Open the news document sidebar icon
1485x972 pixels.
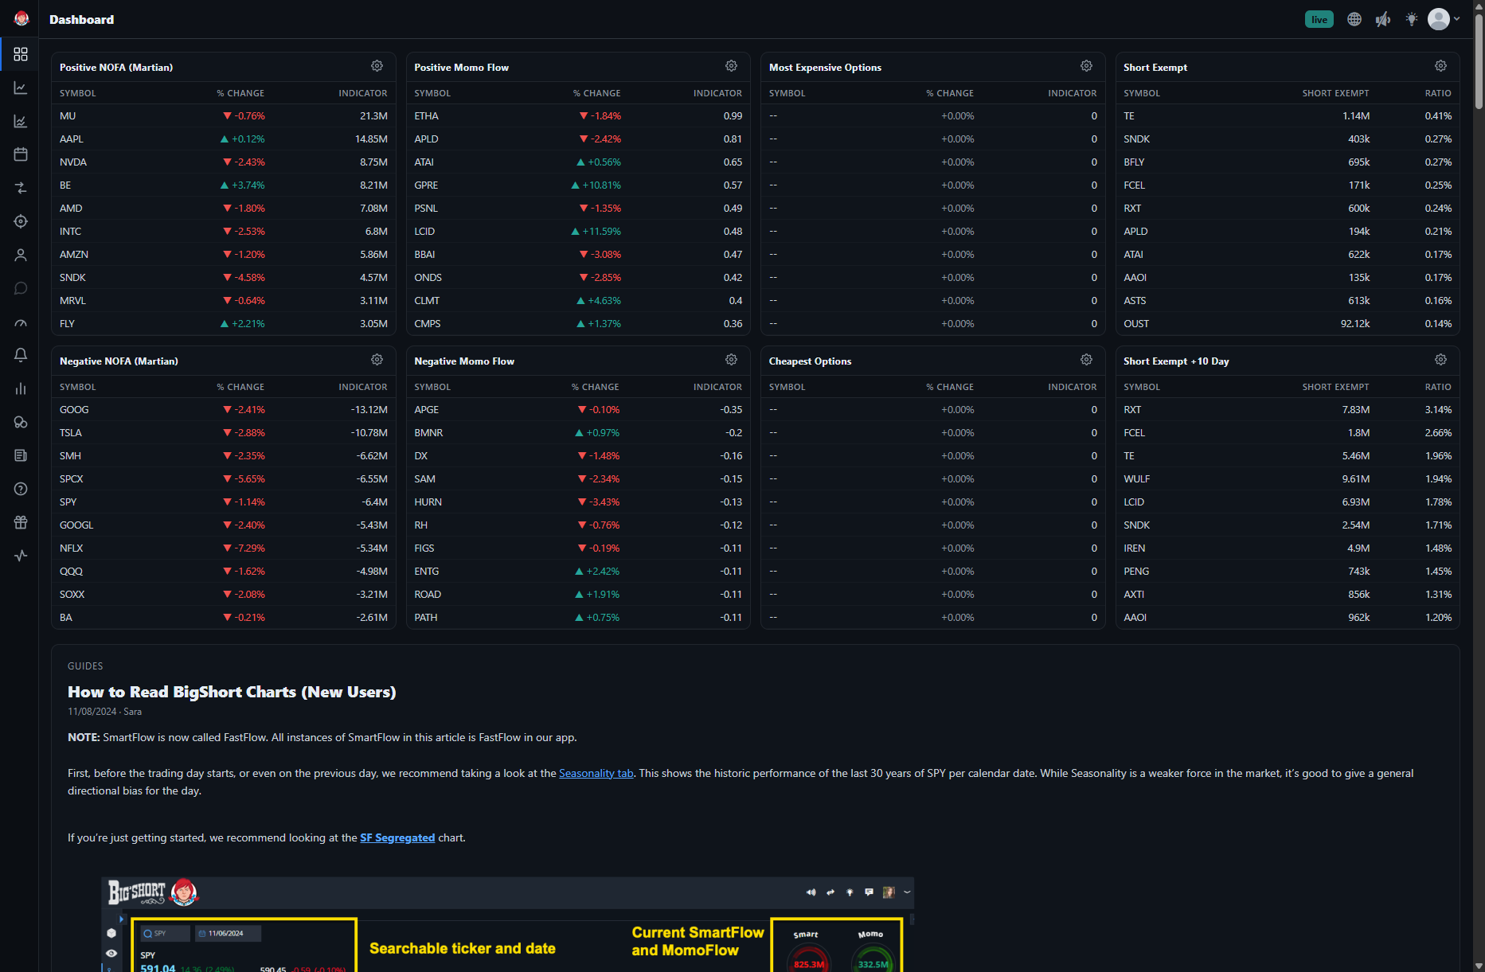[21, 455]
